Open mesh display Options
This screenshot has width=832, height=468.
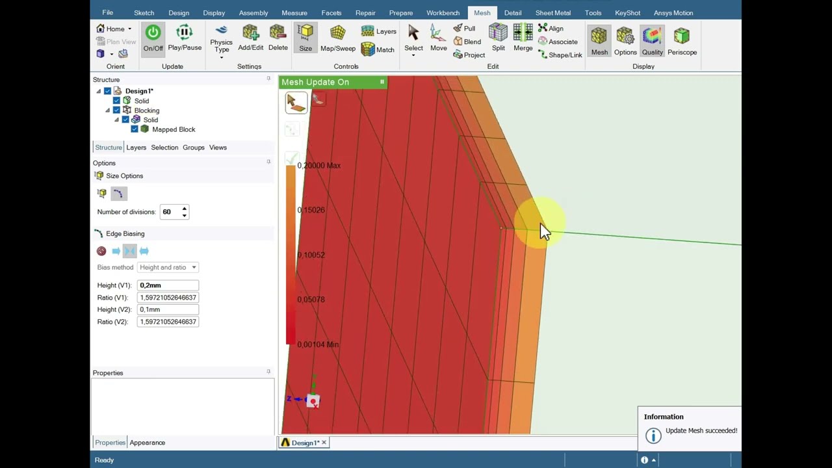coord(625,41)
